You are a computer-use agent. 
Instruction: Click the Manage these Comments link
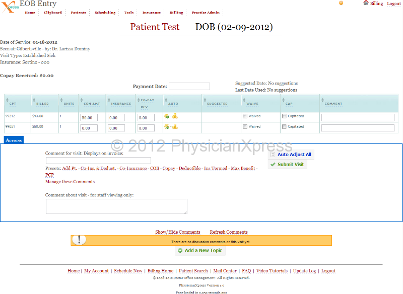click(70, 182)
